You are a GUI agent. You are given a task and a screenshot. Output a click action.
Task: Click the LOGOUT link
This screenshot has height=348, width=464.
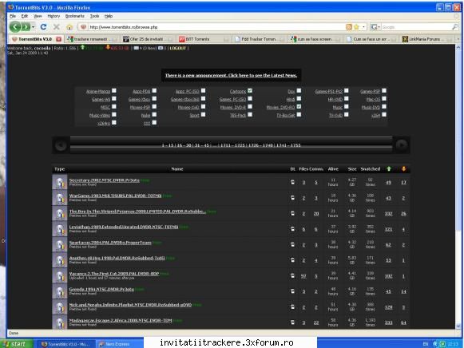click(177, 48)
